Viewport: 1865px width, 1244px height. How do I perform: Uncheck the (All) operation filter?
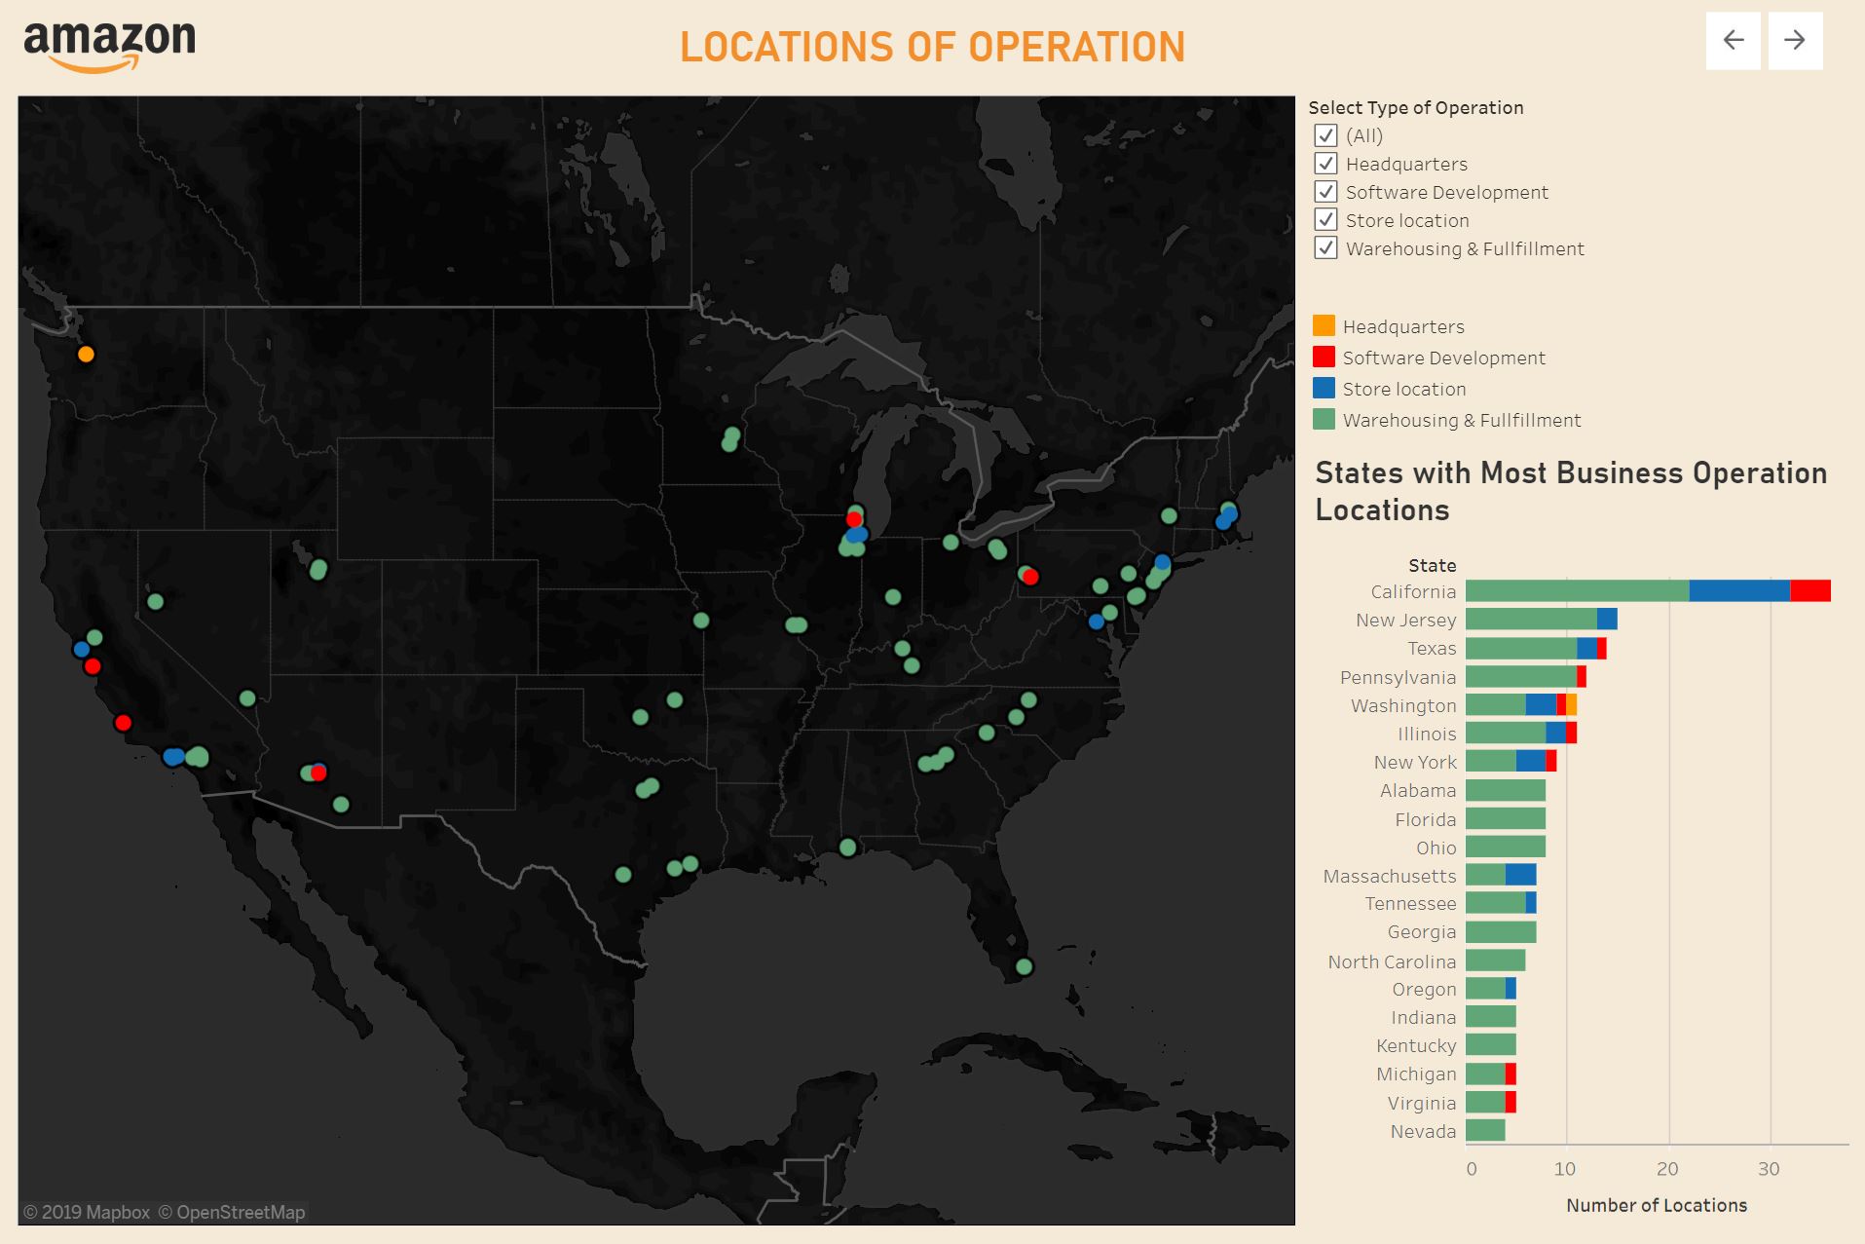[x=1324, y=136]
